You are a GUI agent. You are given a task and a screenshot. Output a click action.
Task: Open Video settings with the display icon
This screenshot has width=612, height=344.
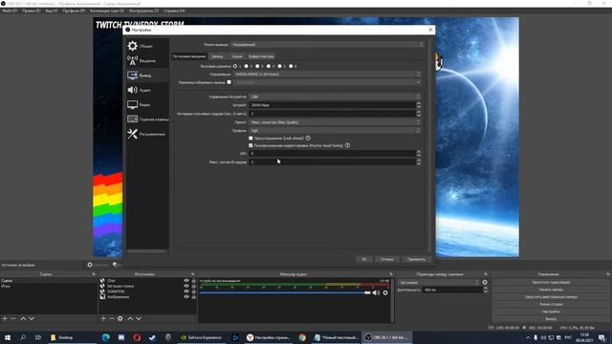point(132,104)
